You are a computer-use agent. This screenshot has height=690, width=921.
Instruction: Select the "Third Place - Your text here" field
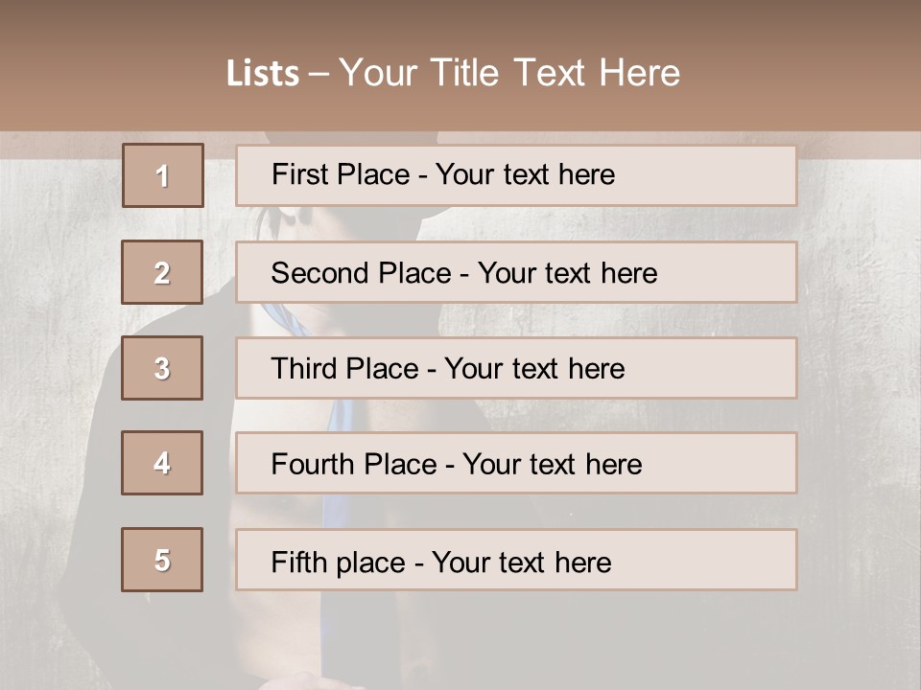tap(515, 368)
